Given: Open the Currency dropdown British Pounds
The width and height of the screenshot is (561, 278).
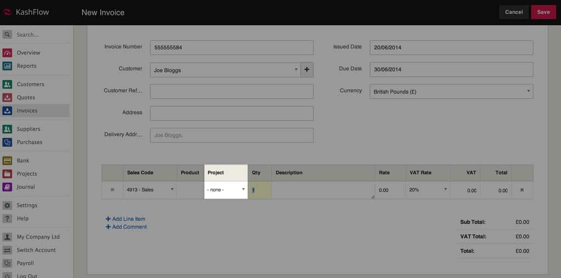Looking at the screenshot, I should [451, 92].
